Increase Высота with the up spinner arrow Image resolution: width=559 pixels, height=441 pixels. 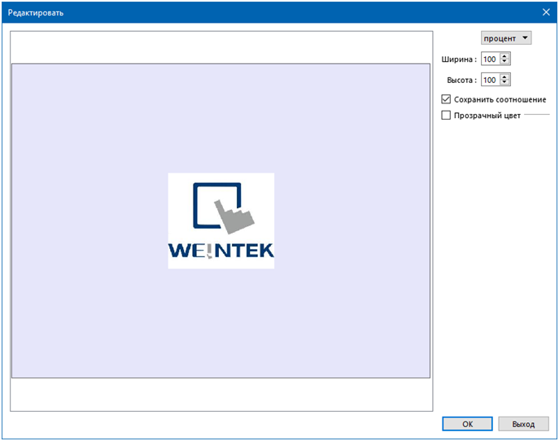pyautogui.click(x=504, y=76)
